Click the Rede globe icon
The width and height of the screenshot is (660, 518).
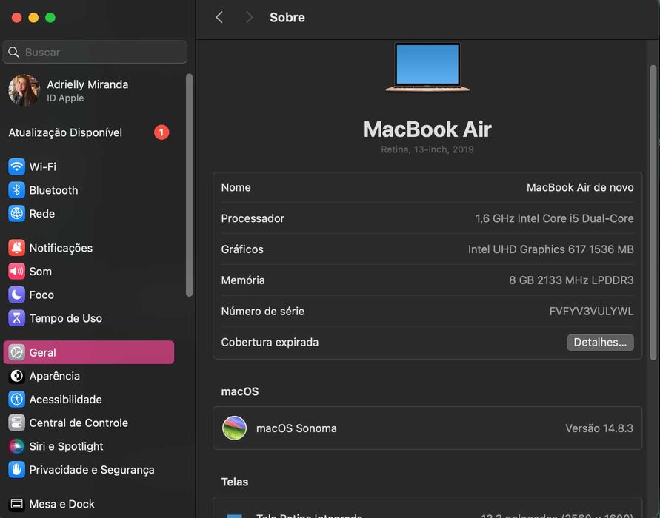point(16,214)
